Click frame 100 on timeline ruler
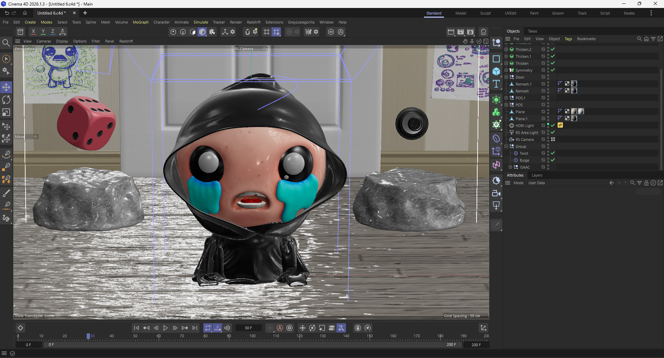Image resolution: width=664 pixels, height=358 pixels. (252, 336)
